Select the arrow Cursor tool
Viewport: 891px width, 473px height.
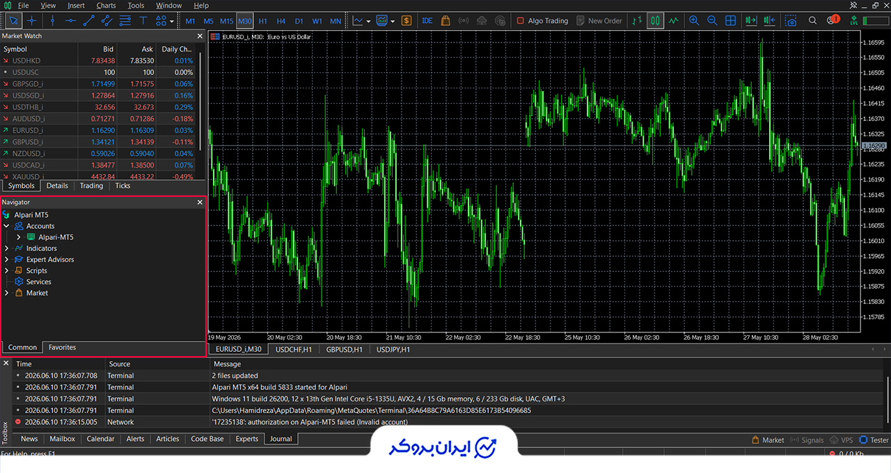click(13, 21)
